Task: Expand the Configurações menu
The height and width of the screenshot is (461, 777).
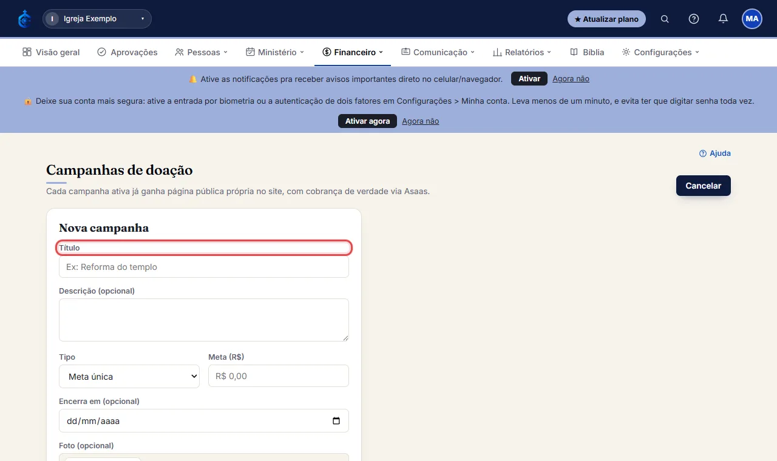Action: 660,52
